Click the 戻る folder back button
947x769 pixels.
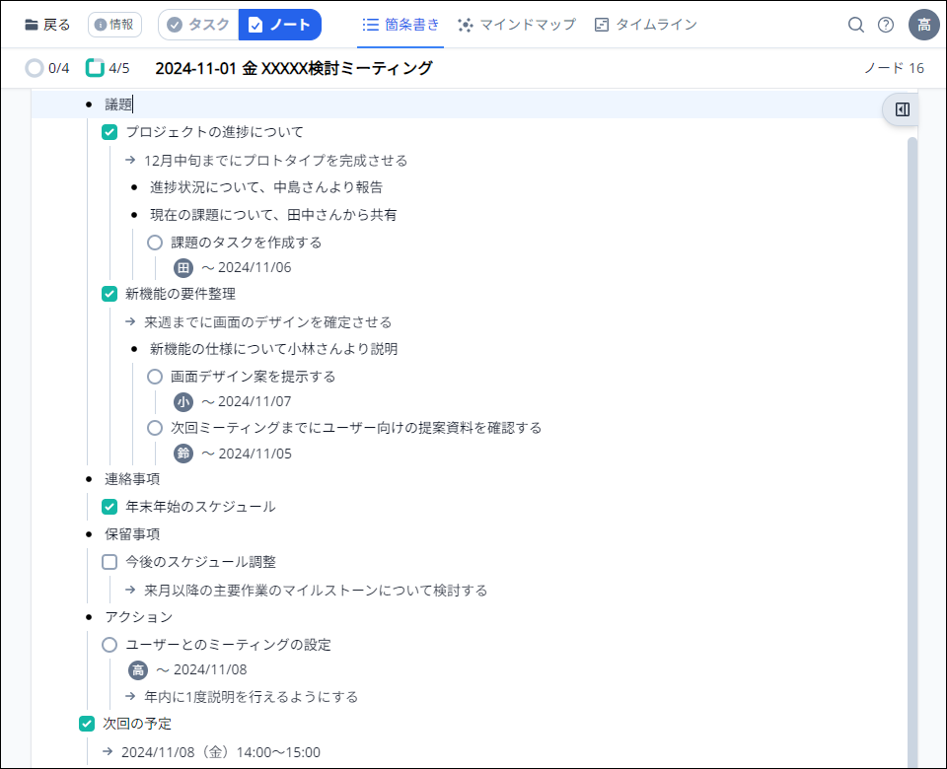(47, 25)
